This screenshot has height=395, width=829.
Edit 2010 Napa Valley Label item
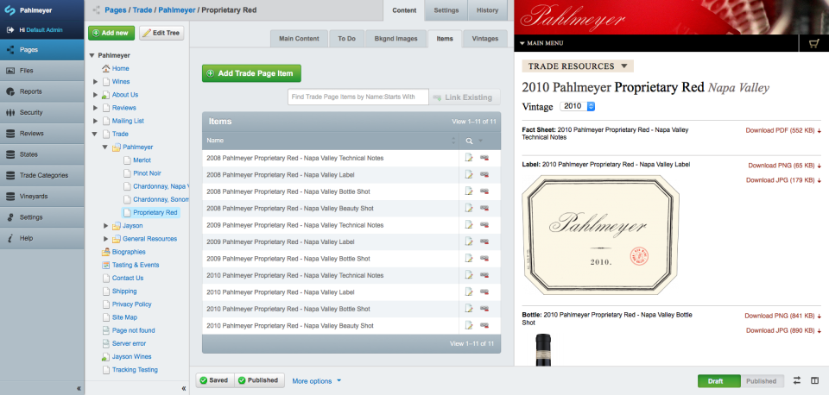[x=469, y=292]
